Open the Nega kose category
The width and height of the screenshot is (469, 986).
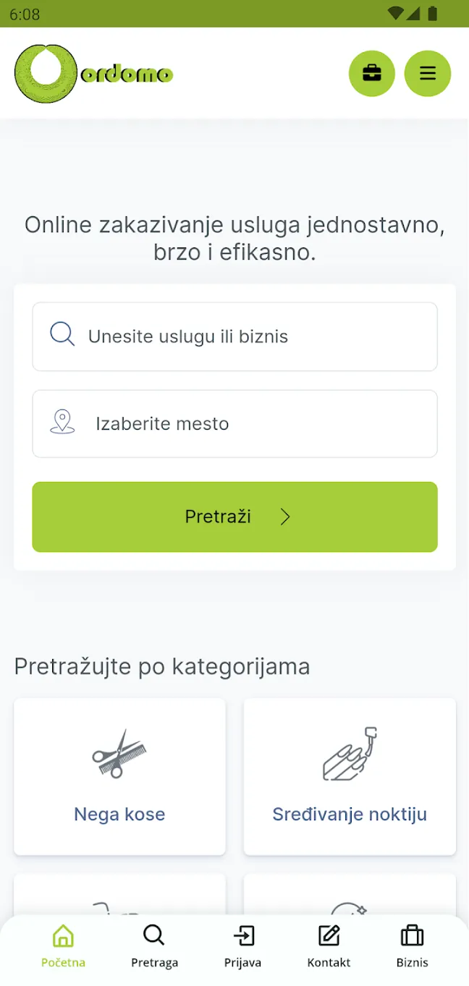pyautogui.click(x=119, y=777)
